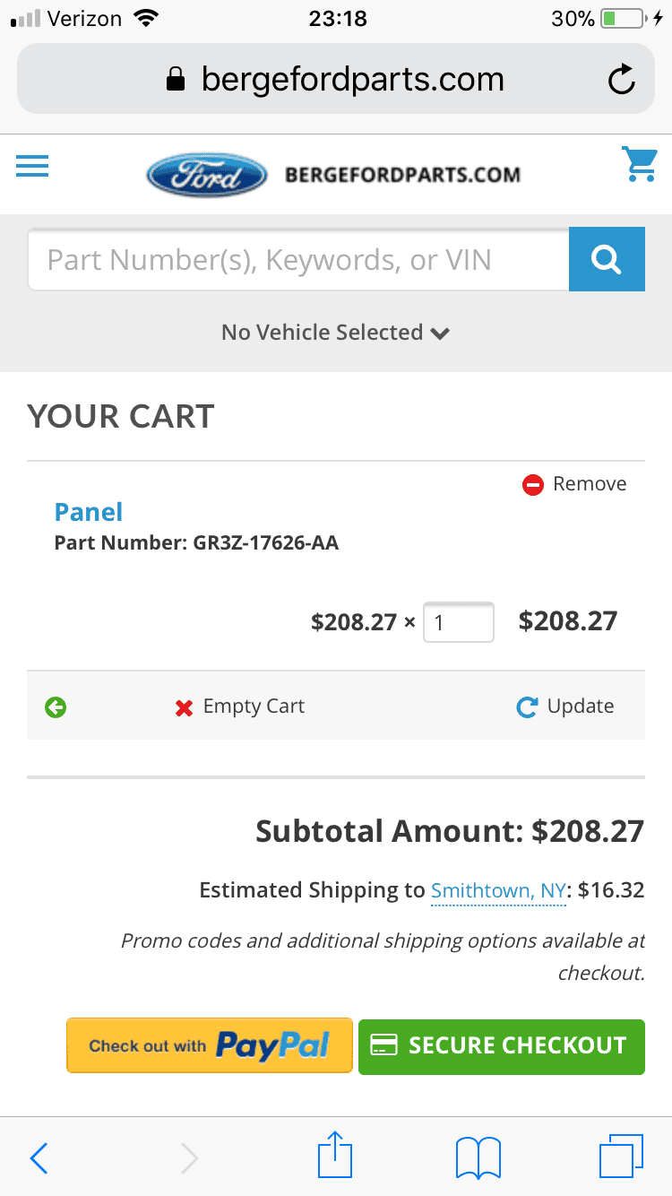The width and height of the screenshot is (672, 1196).
Task: Tap the blue search magnifier button
Action: click(607, 260)
